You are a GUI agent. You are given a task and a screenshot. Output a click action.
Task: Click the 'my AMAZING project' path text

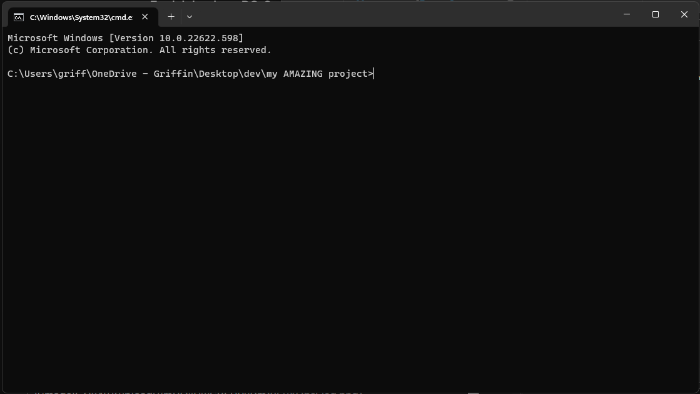(318, 74)
